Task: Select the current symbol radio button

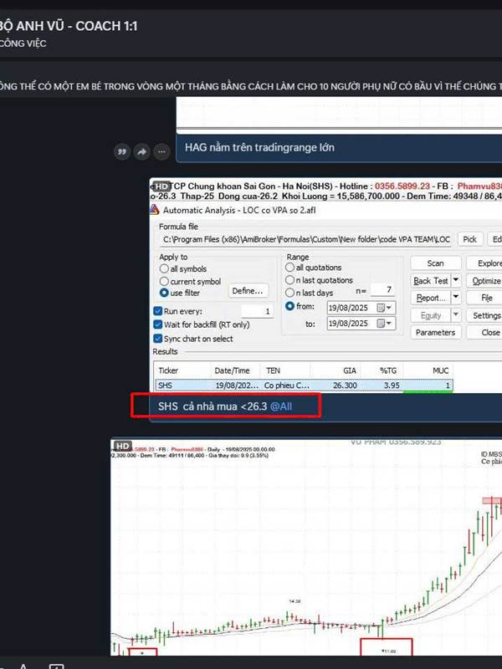Action: point(164,281)
